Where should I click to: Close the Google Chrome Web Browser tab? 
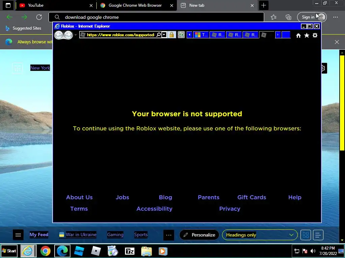click(171, 5)
